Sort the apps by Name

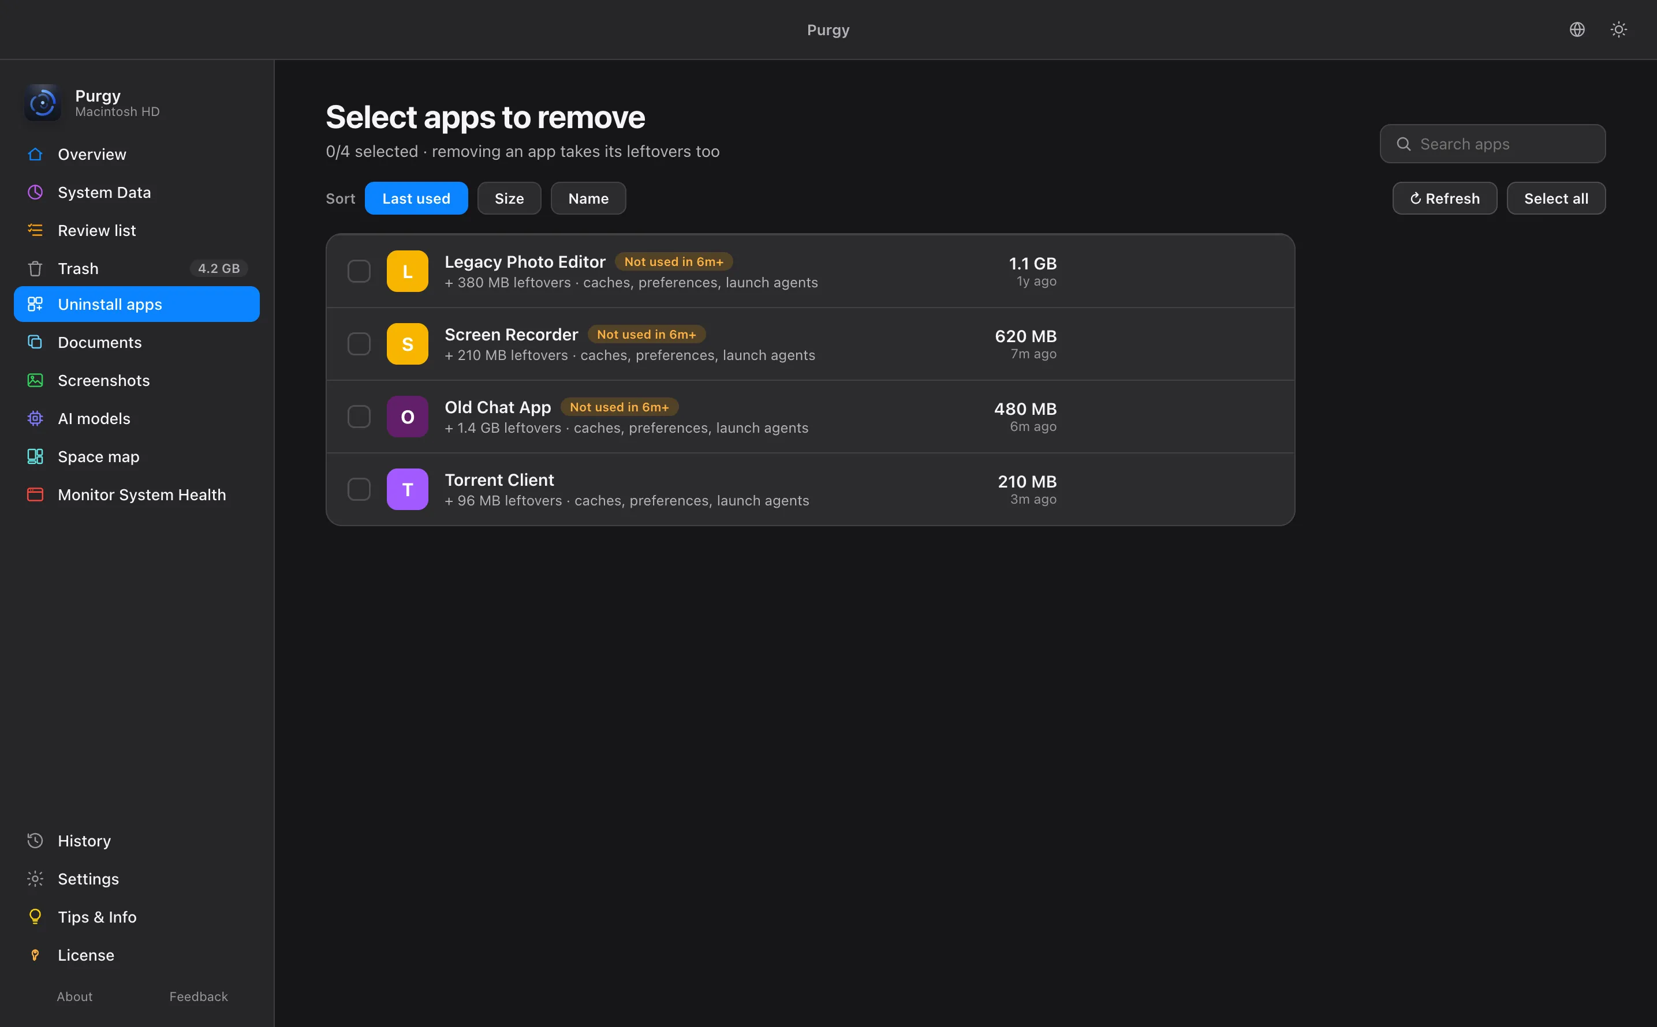point(588,198)
